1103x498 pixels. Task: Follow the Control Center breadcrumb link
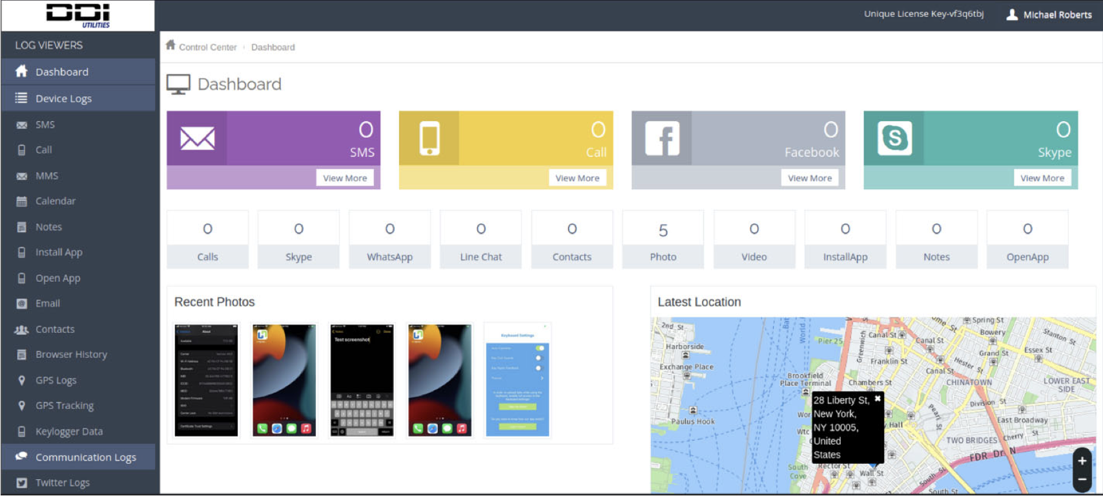point(208,47)
